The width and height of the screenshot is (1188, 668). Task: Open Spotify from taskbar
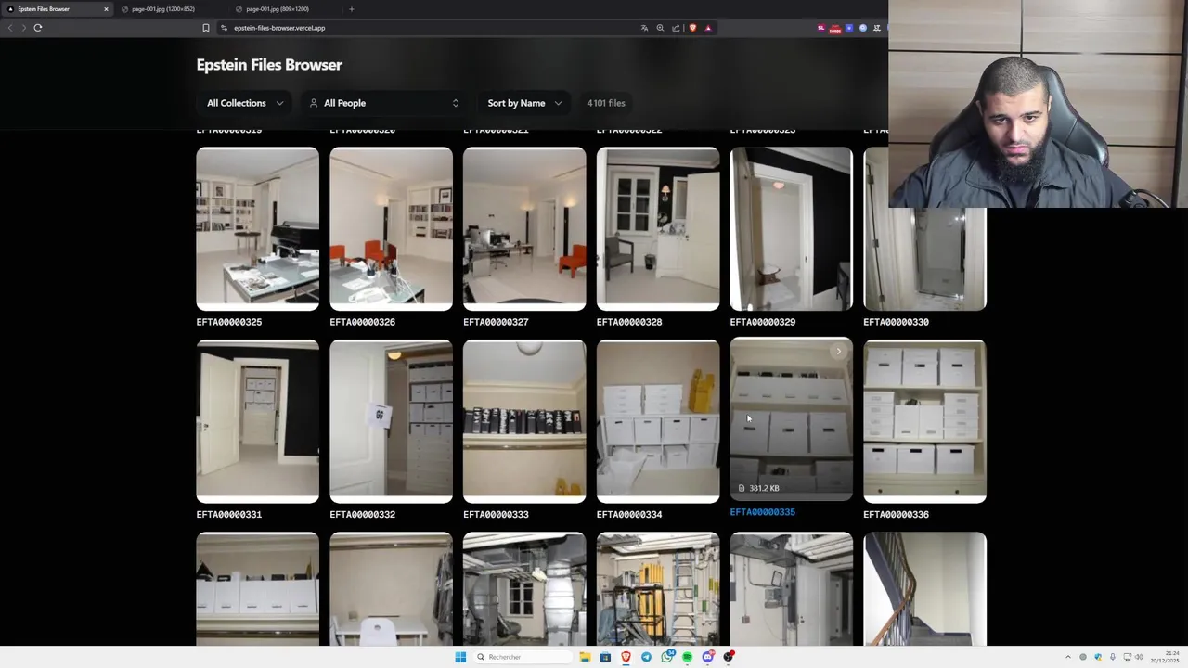click(687, 657)
